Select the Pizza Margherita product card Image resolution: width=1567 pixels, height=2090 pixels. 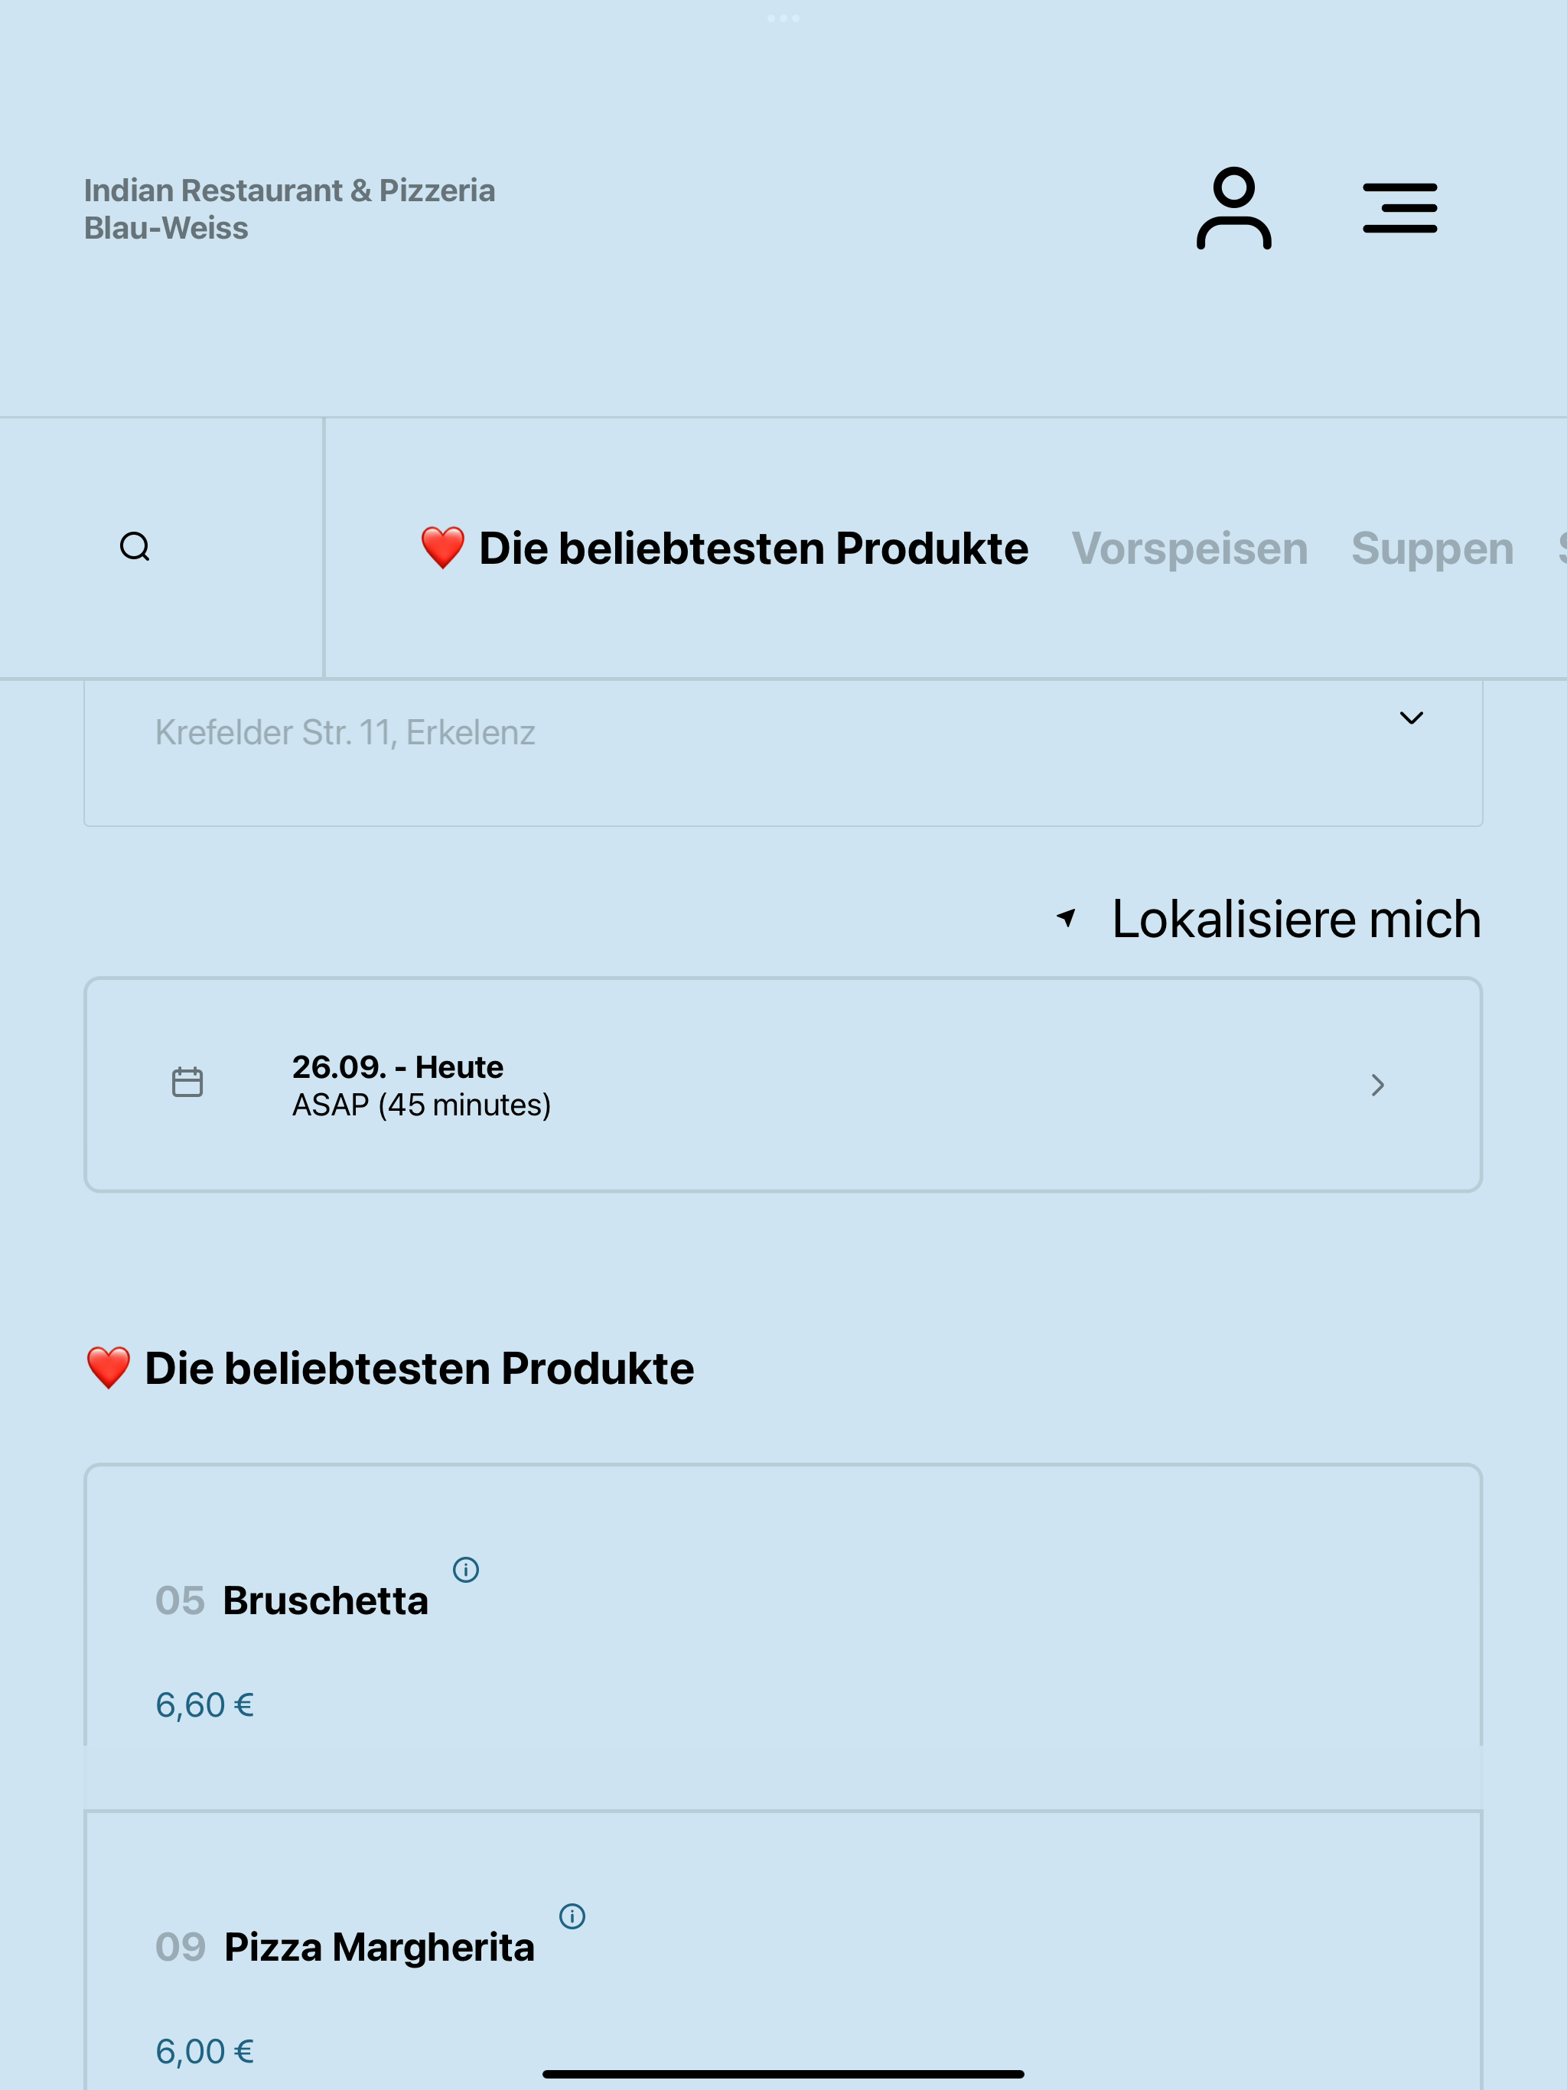point(783,1950)
